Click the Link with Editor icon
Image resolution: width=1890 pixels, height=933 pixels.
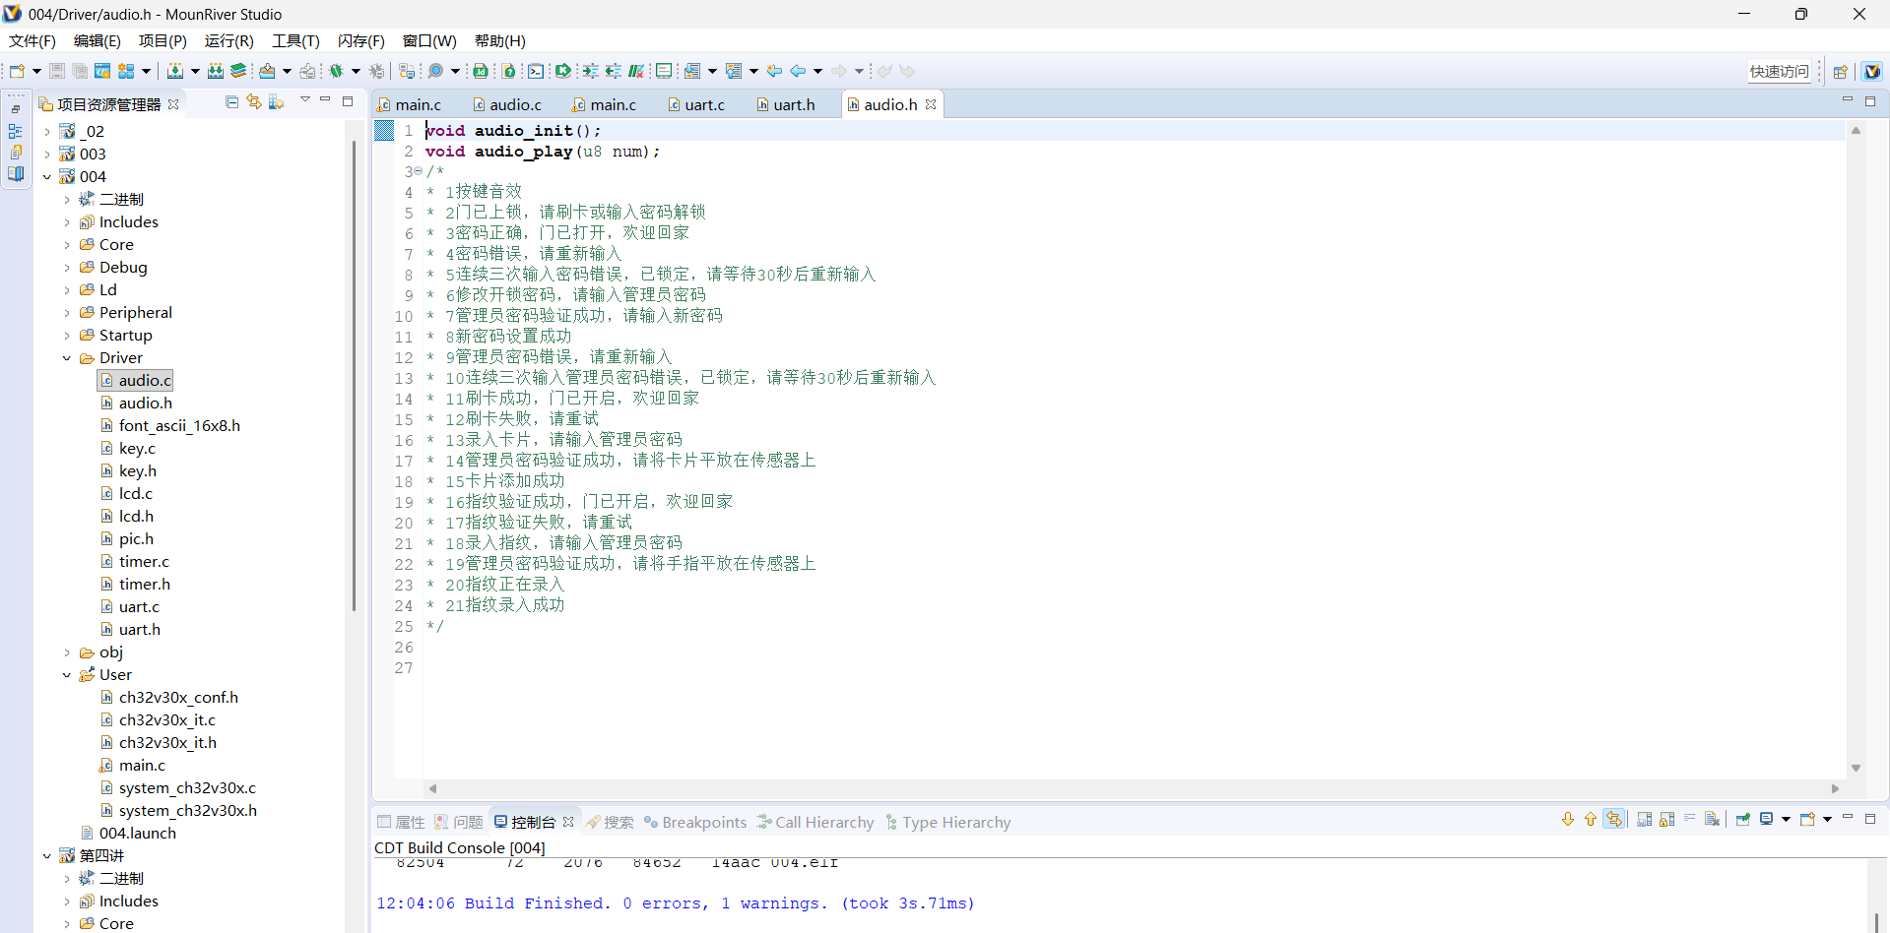click(x=254, y=102)
